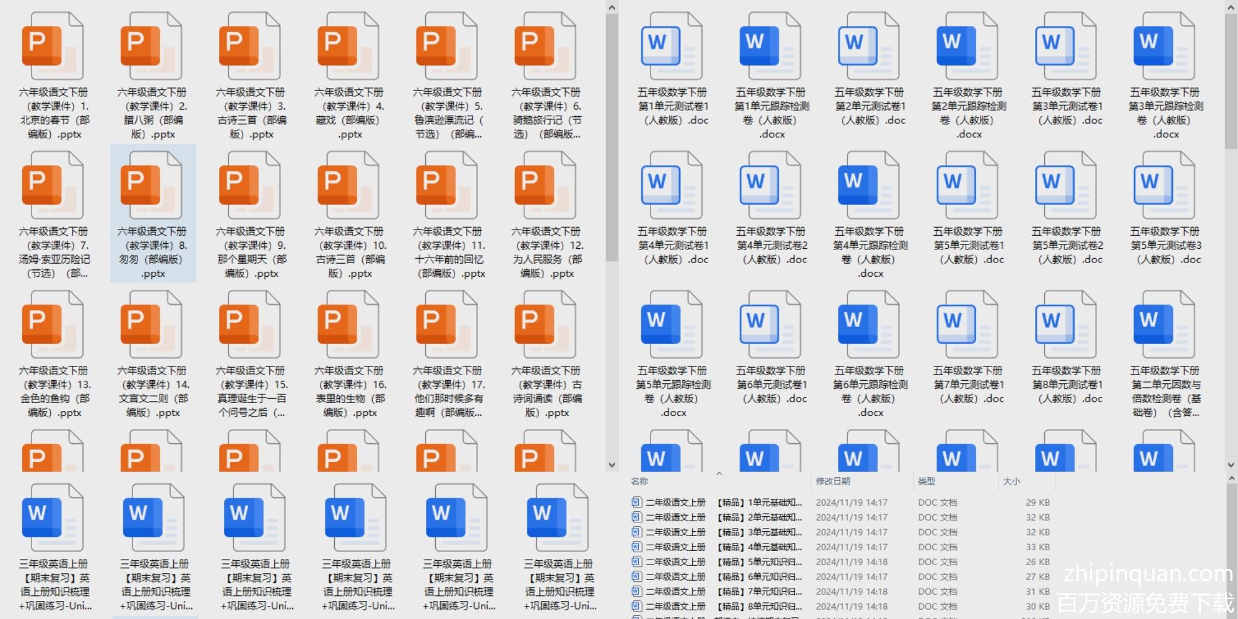Select the 古诗词诵读 PowerPoint file icon
Image resolution: width=1238 pixels, height=619 pixels.
(545, 325)
